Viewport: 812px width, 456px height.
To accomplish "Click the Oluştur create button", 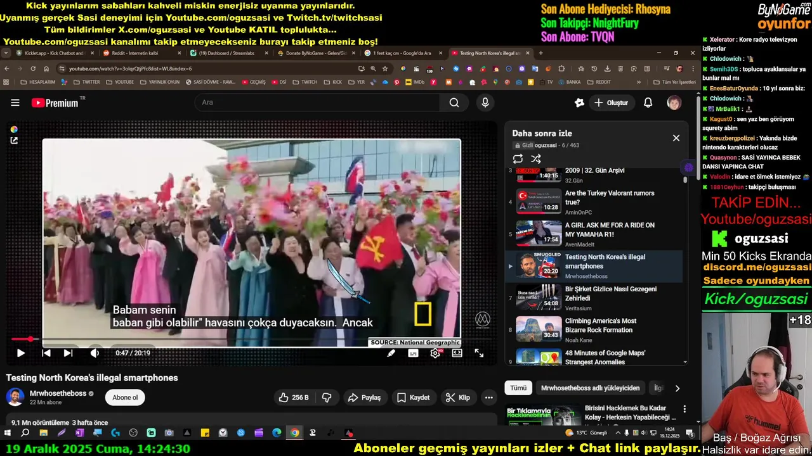I will [611, 103].
